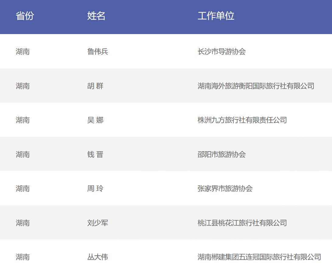Select the name 胡 群
Image resolution: width=332 pixels, height=273 pixels.
[x=95, y=86]
